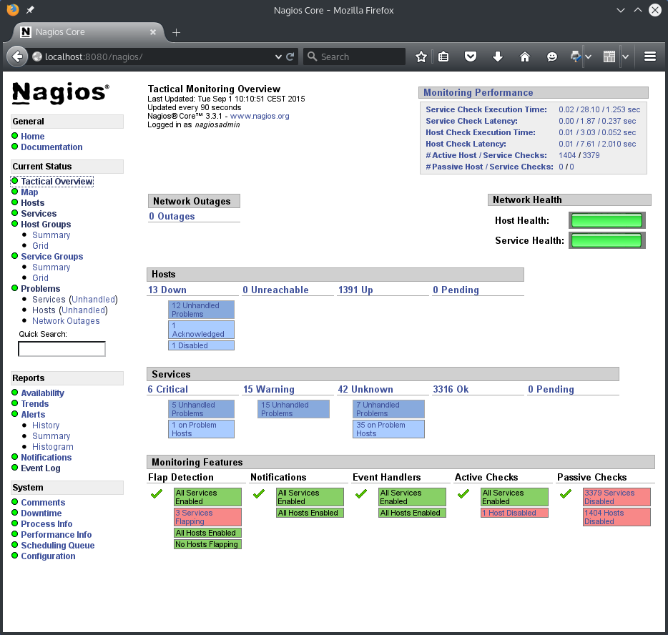
Task: Click the Passive Checks green checkmark
Action: [565, 494]
